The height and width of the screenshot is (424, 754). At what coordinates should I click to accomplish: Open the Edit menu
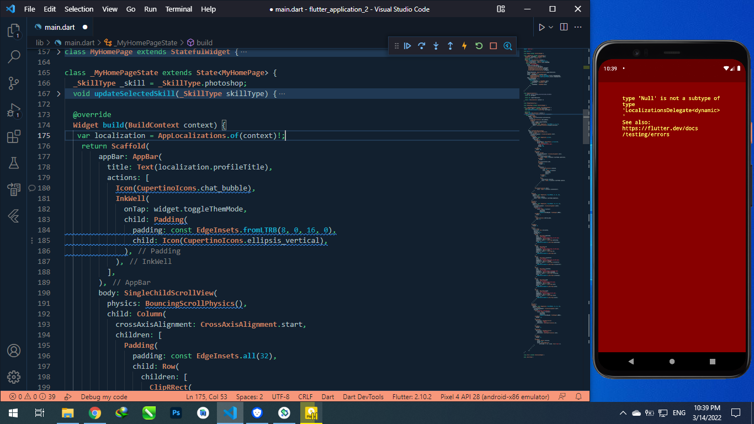[50, 9]
